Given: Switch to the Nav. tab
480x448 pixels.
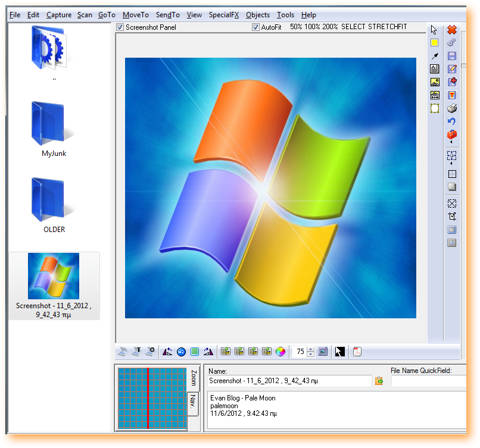Looking at the screenshot, I should pyautogui.click(x=193, y=403).
